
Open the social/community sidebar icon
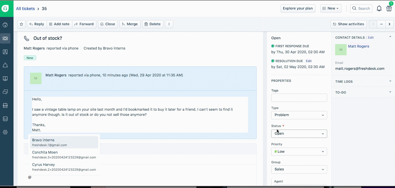pyautogui.click(x=5, y=65)
